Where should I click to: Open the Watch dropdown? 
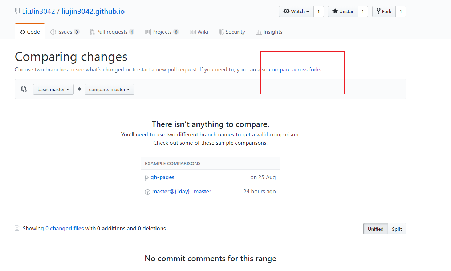[296, 12]
